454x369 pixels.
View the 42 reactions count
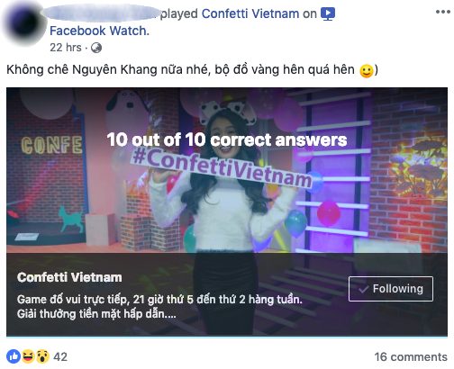pos(60,356)
